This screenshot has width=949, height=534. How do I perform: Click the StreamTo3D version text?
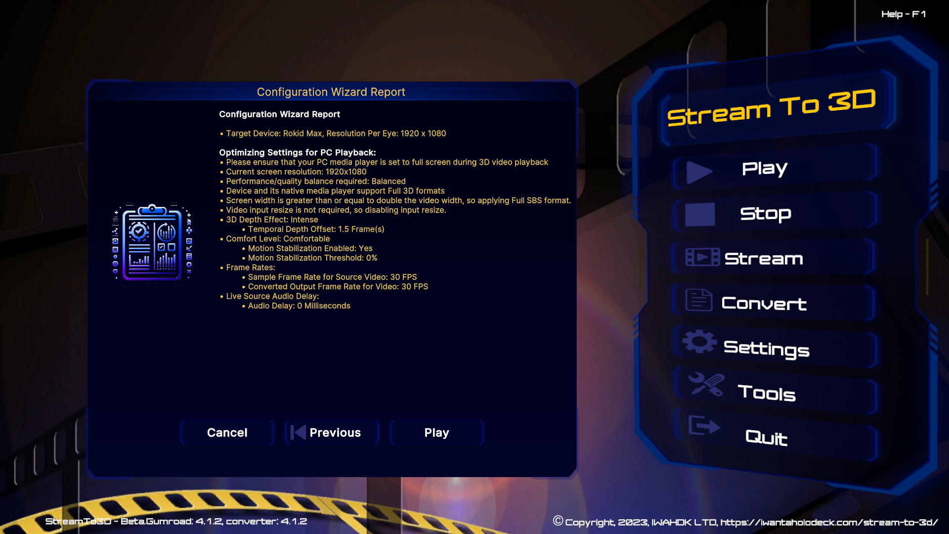[176, 521]
